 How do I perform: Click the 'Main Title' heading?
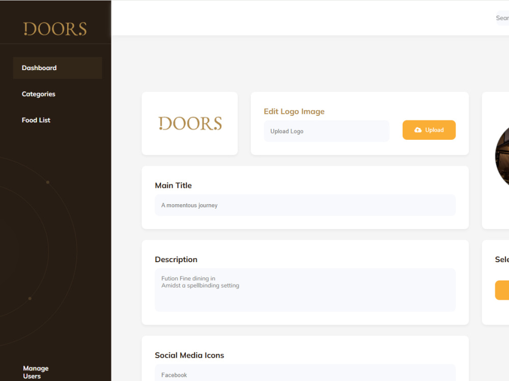[x=174, y=185]
